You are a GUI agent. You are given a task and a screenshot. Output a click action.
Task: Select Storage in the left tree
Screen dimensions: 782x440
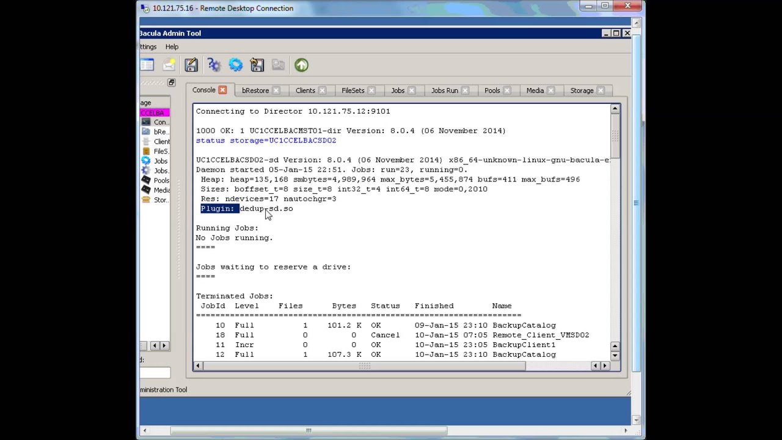pos(155,200)
